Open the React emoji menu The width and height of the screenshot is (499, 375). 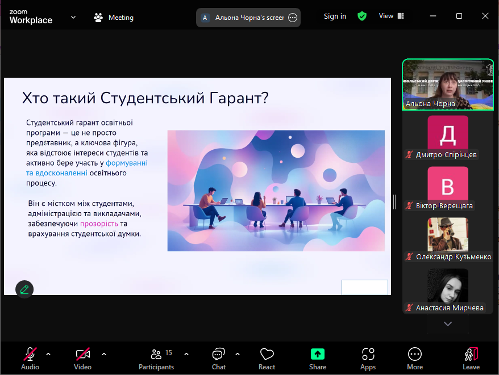click(x=267, y=359)
